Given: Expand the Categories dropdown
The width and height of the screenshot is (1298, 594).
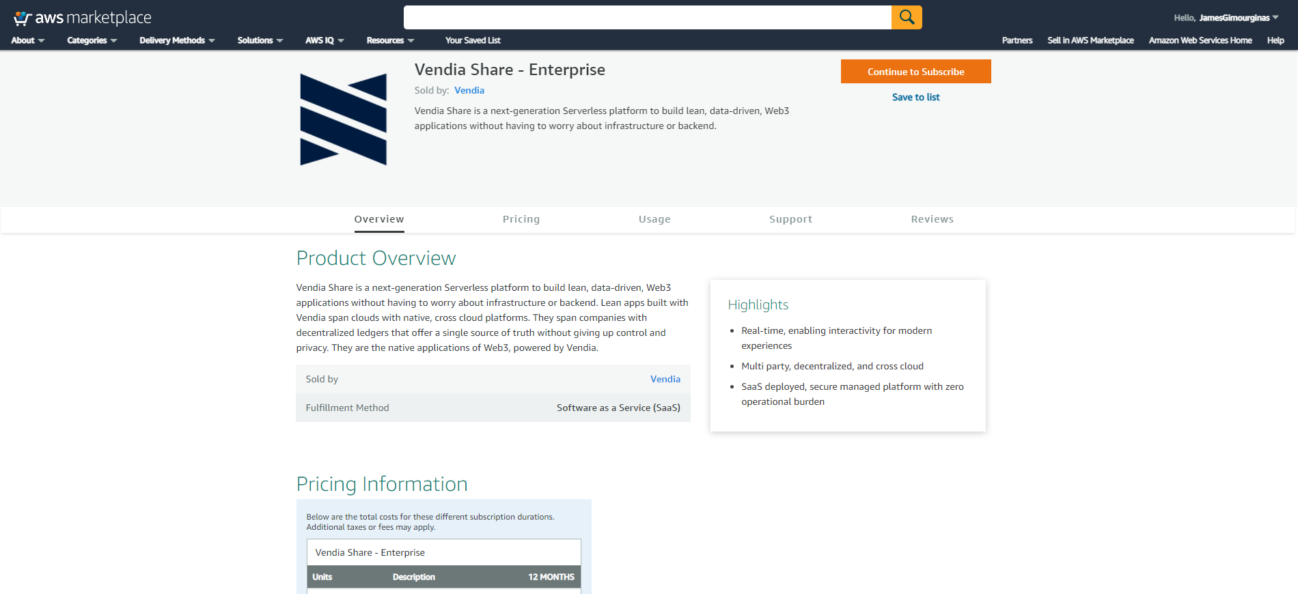Looking at the screenshot, I should tap(92, 40).
